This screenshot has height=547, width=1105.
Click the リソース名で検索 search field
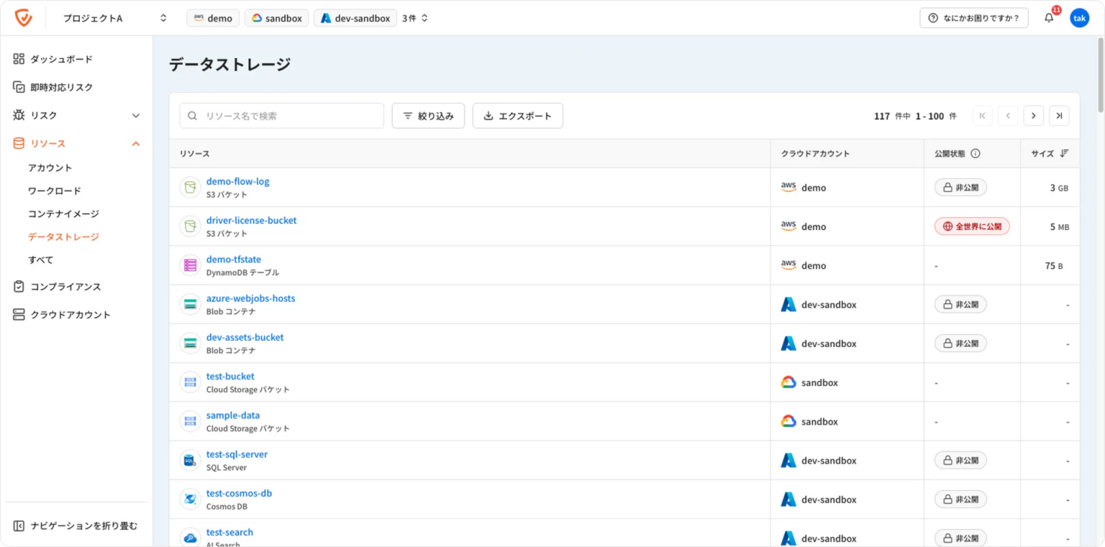pyautogui.click(x=288, y=116)
